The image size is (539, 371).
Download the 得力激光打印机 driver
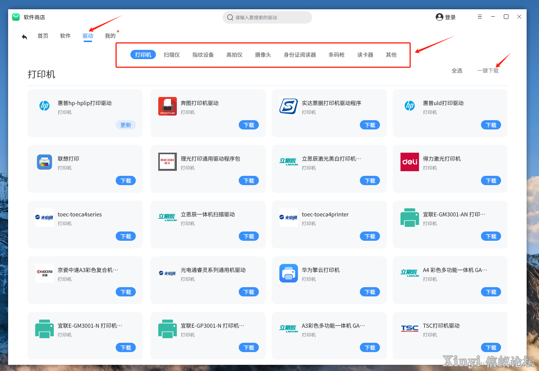[491, 181]
